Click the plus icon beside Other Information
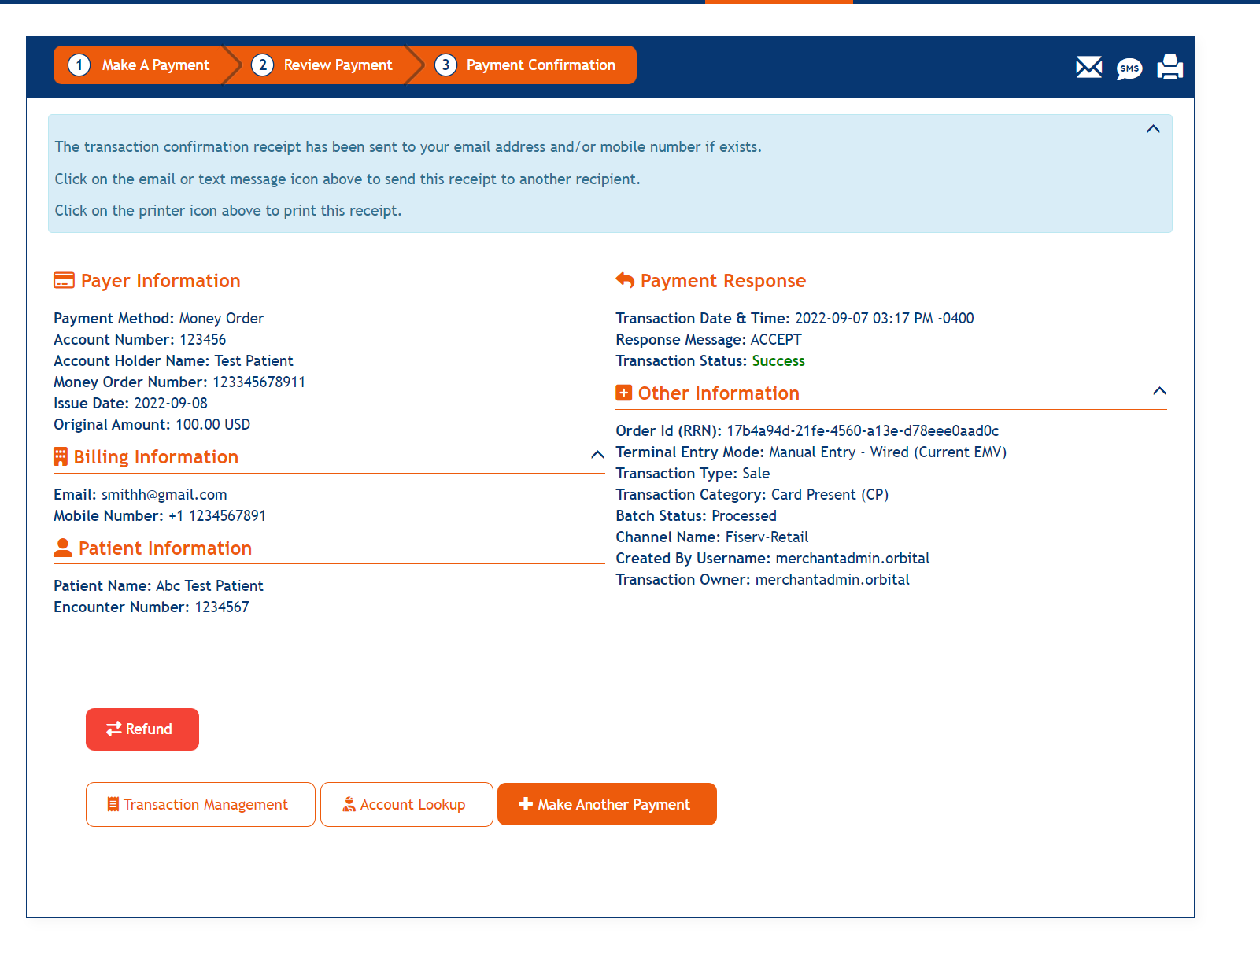Image resolution: width=1260 pixels, height=978 pixels. [x=623, y=393]
